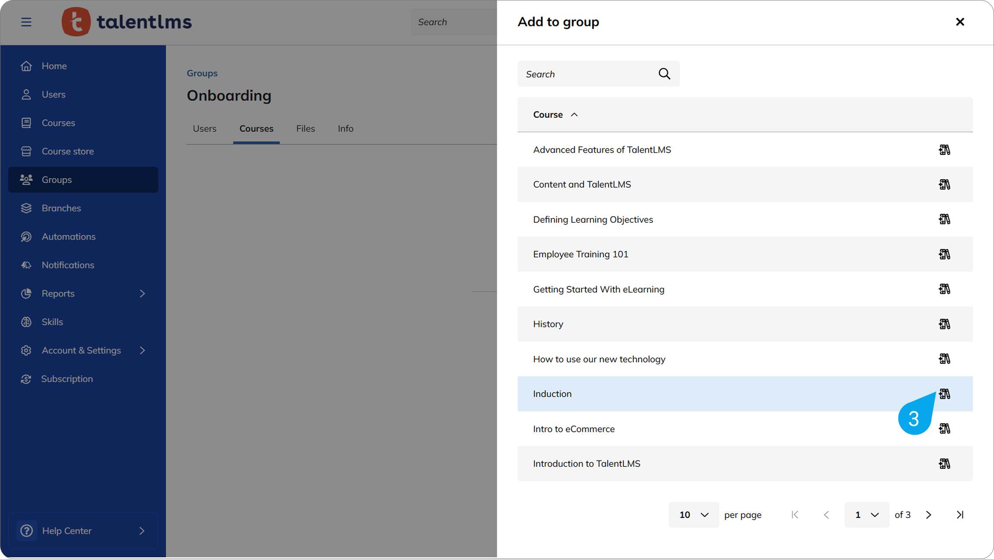Switch to the Files tab
This screenshot has height=559, width=994.
pos(305,129)
